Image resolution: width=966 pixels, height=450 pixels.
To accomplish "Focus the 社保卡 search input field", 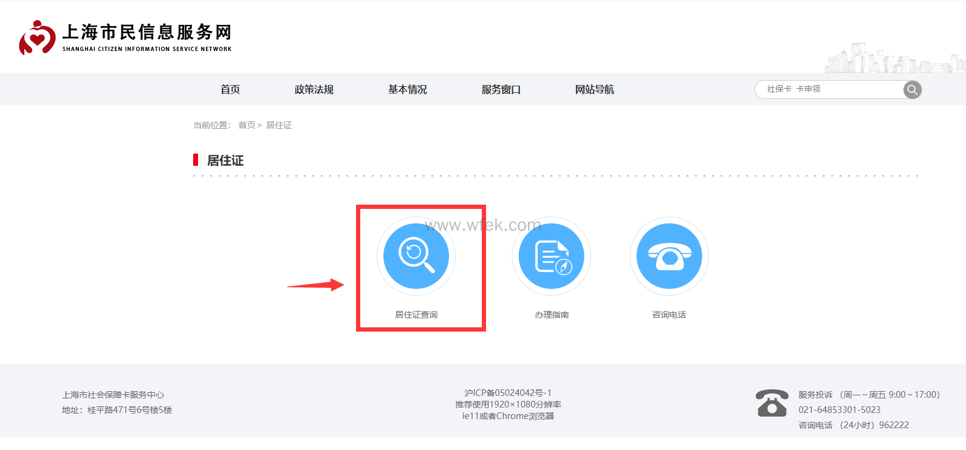I will tap(829, 89).
